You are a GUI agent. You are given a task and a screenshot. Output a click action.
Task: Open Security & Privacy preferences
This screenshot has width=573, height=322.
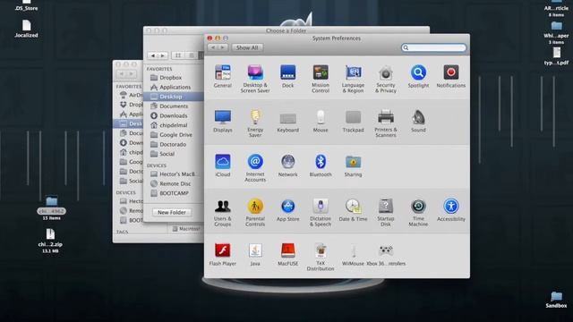(x=386, y=79)
